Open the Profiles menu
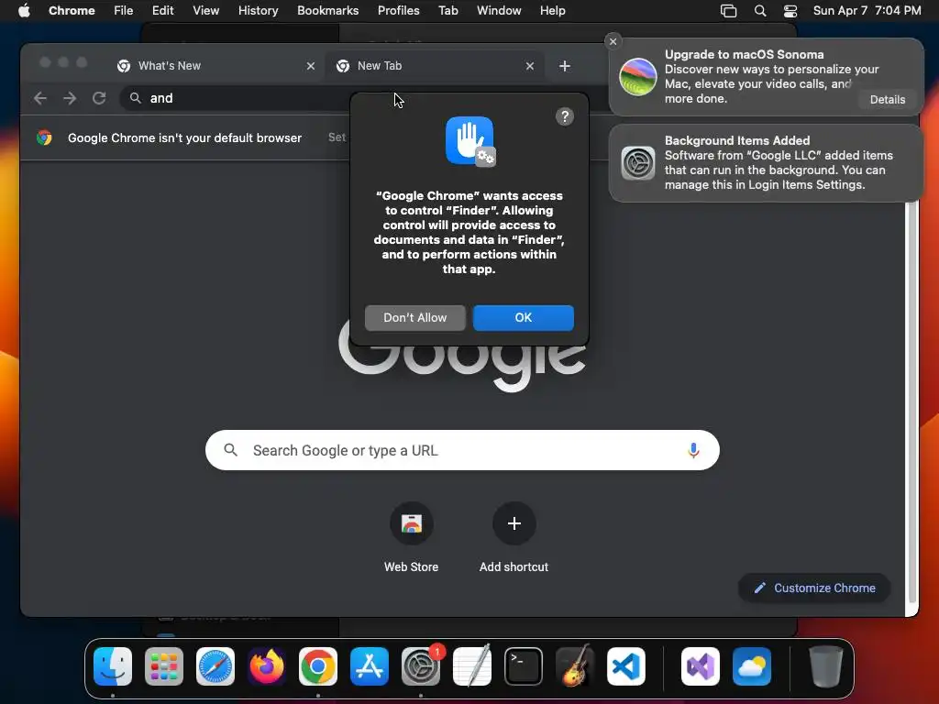This screenshot has height=704, width=939. (398, 11)
